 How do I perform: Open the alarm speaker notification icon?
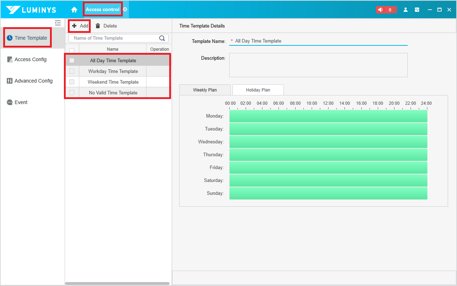[381, 10]
